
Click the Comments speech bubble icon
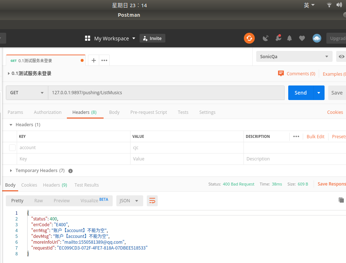pos(281,73)
